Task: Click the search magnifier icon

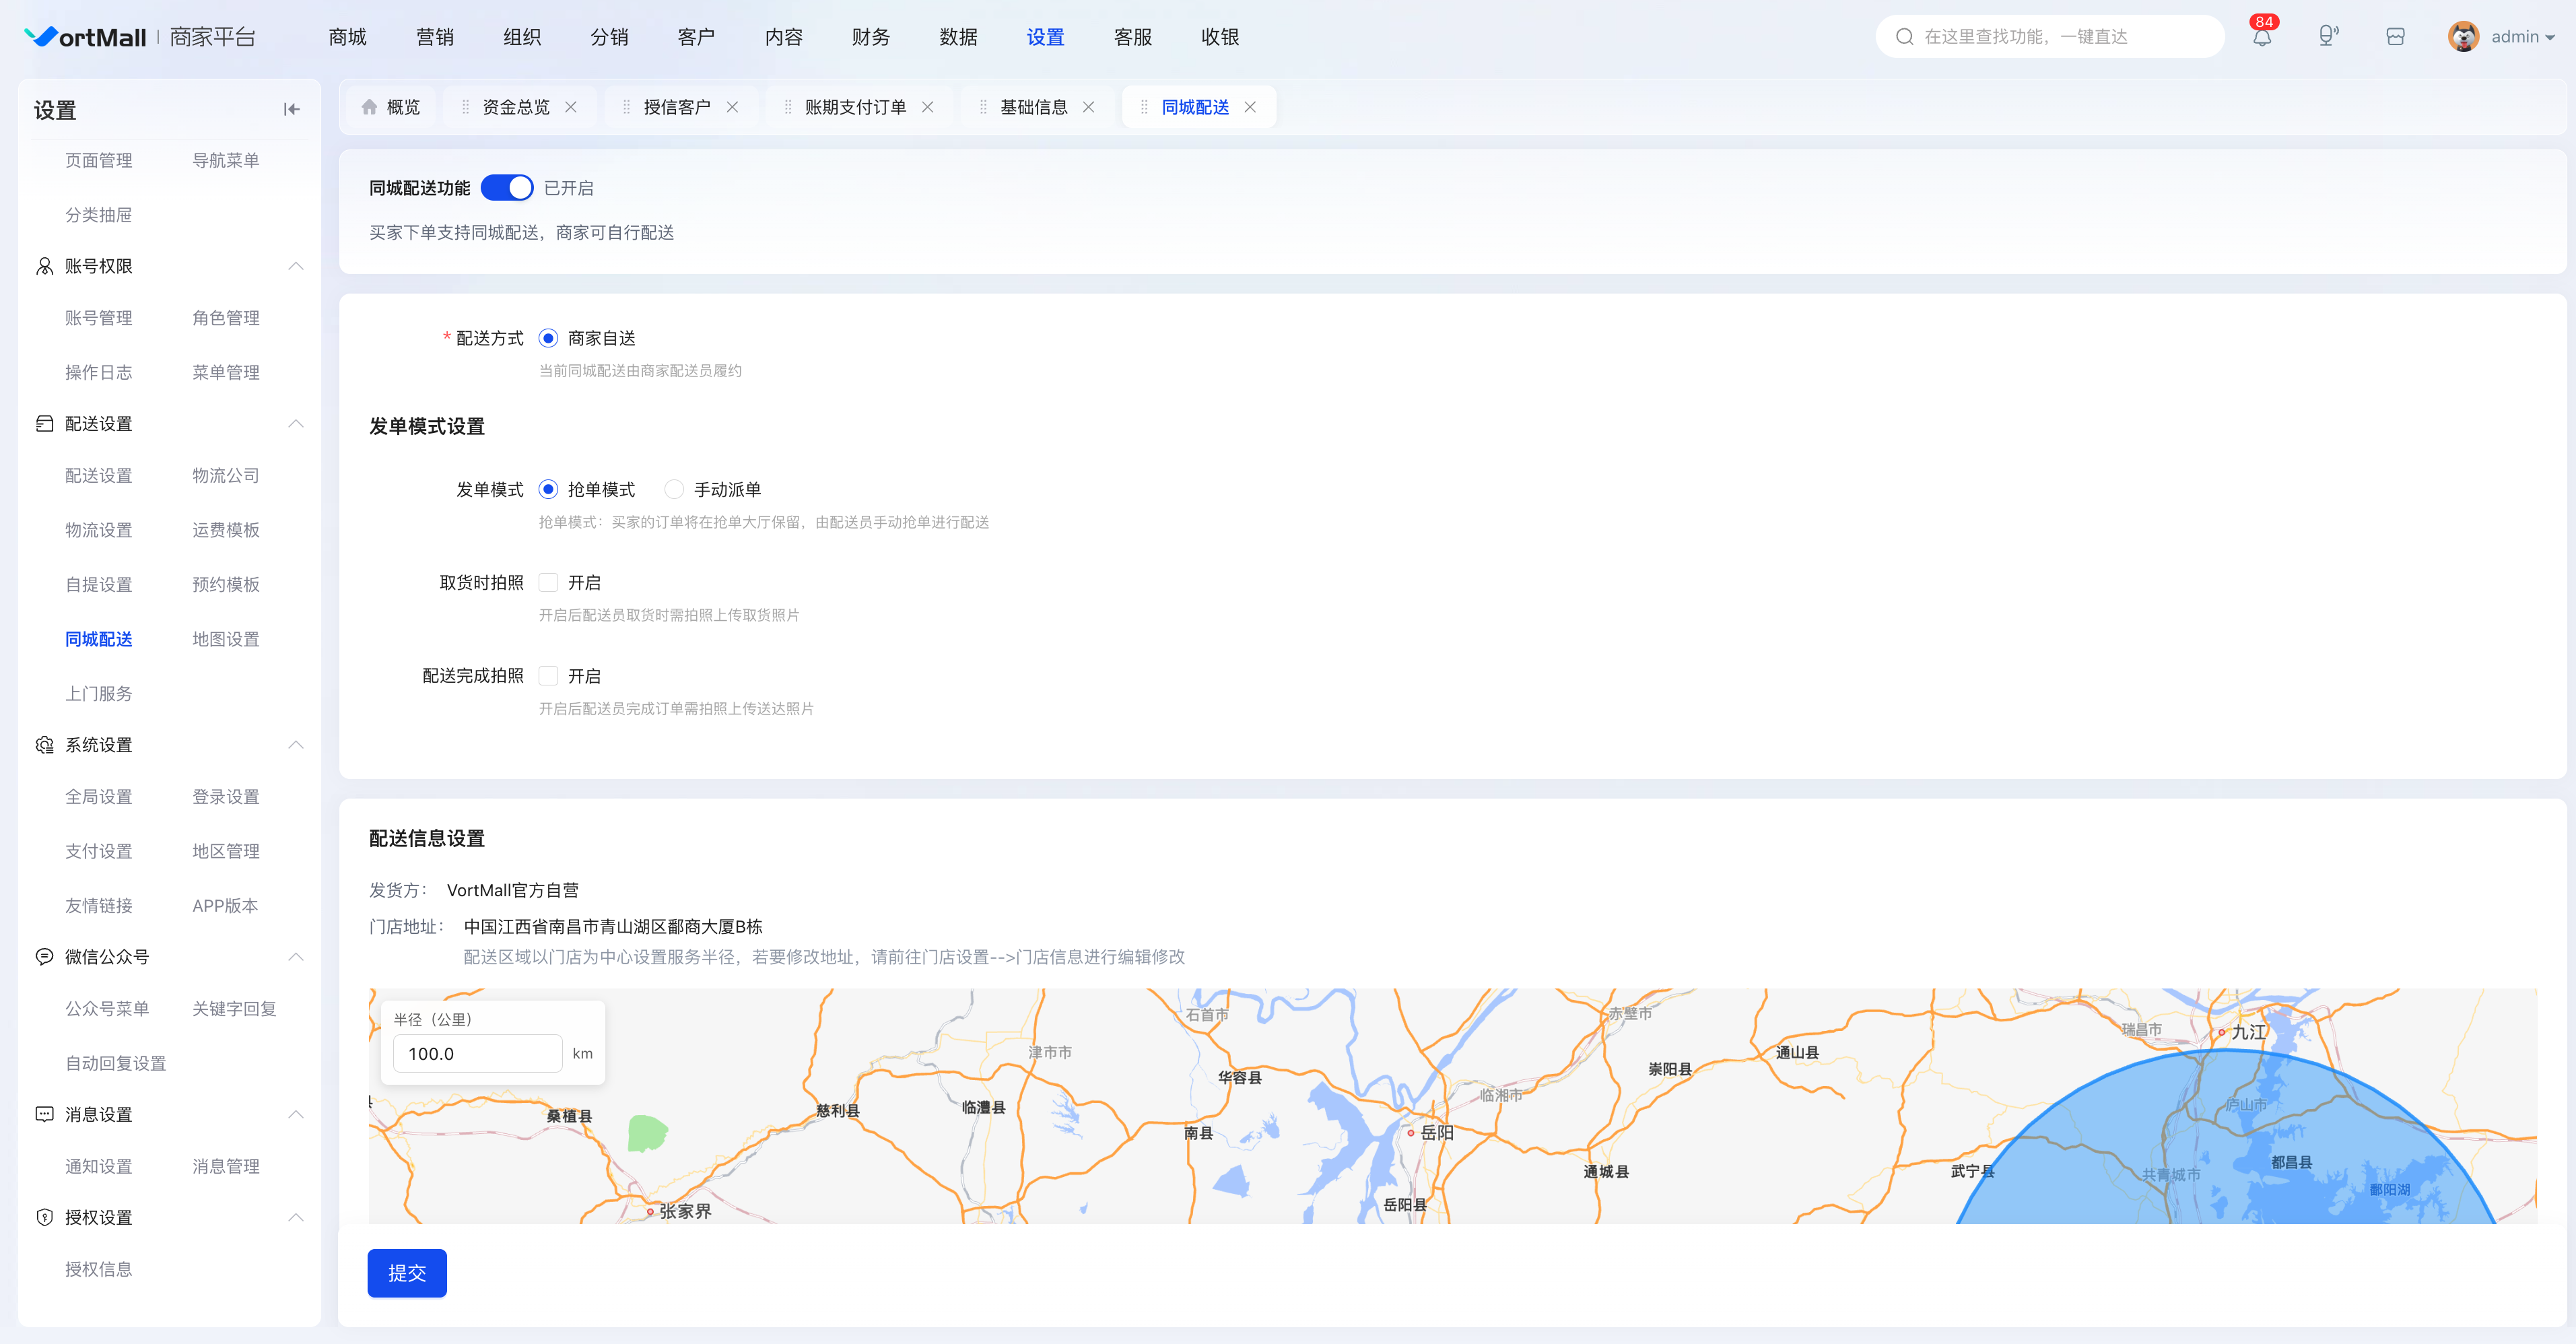Action: 1904,37
